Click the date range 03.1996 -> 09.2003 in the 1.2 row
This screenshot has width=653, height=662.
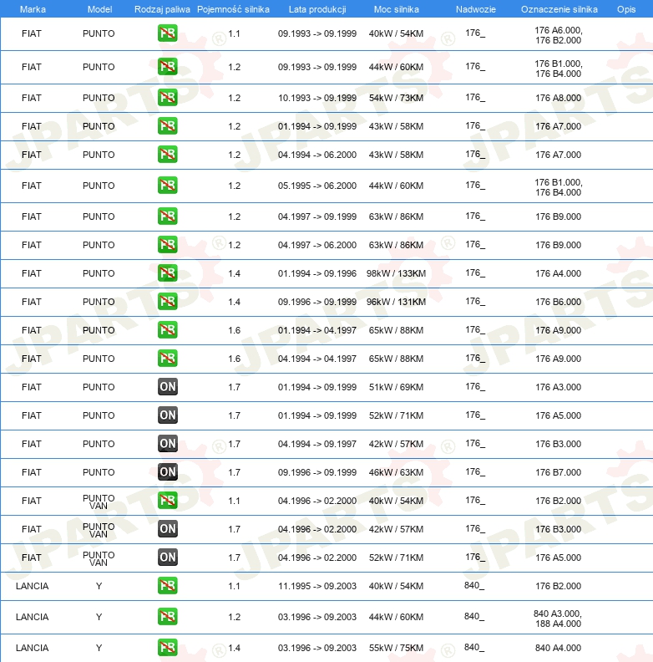point(316,617)
